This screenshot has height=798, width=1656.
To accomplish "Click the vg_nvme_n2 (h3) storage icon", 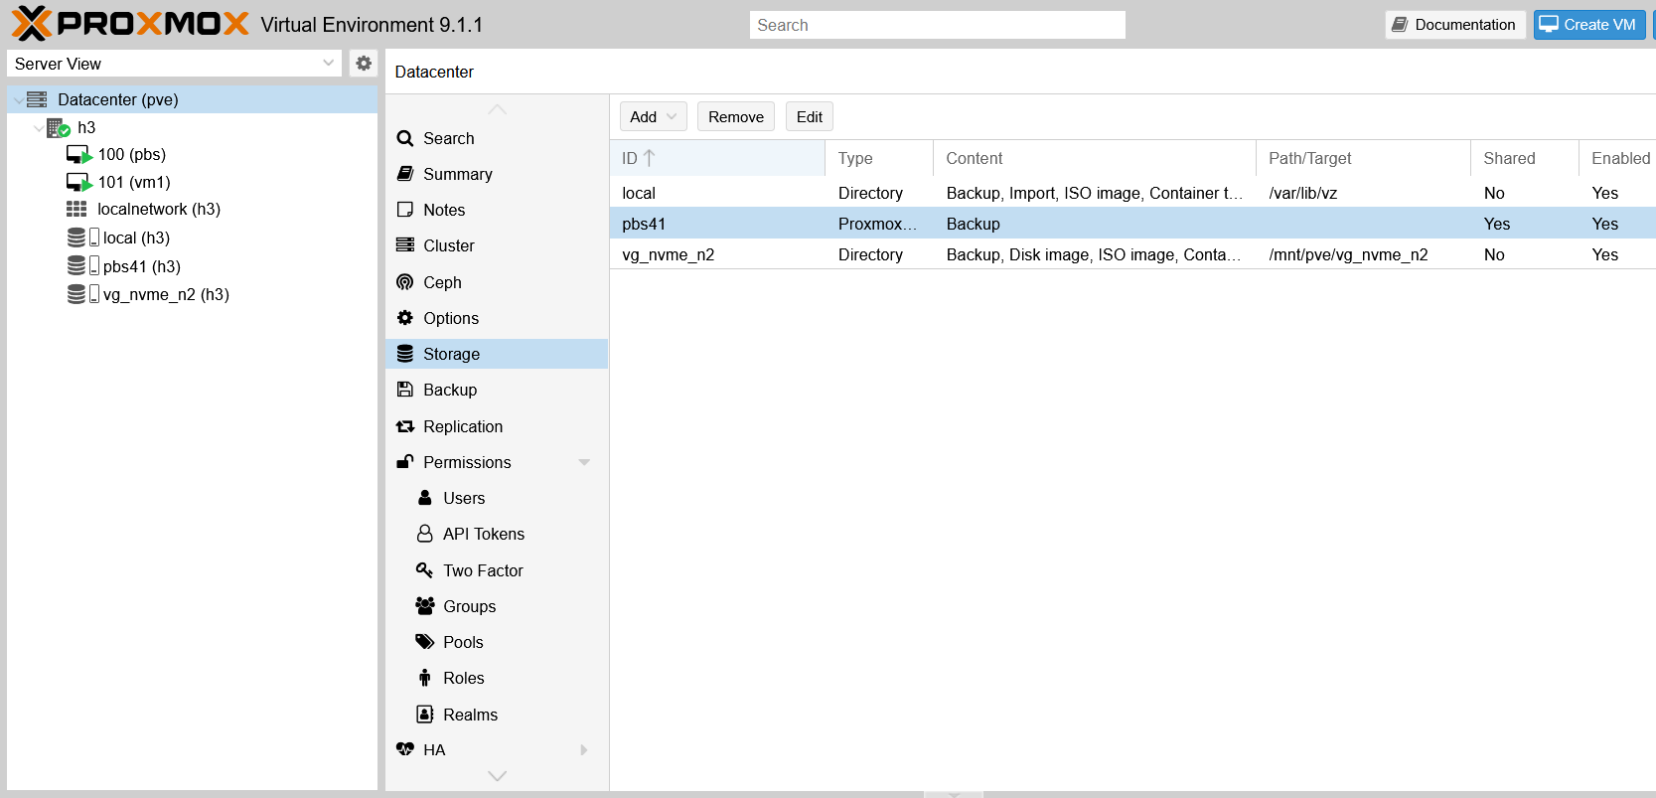I will [x=82, y=294].
